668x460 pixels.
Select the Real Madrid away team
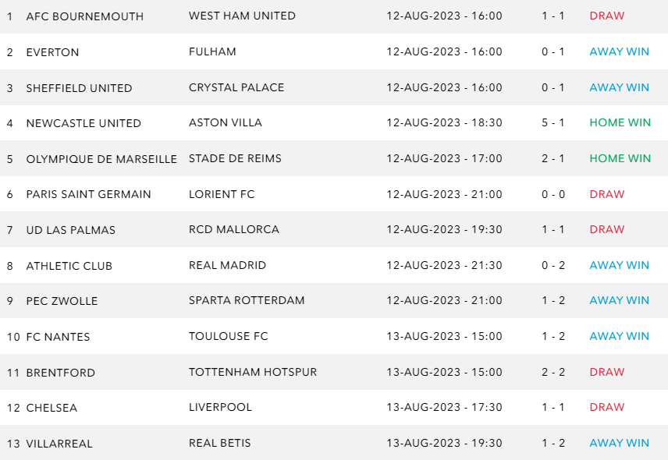(x=227, y=265)
